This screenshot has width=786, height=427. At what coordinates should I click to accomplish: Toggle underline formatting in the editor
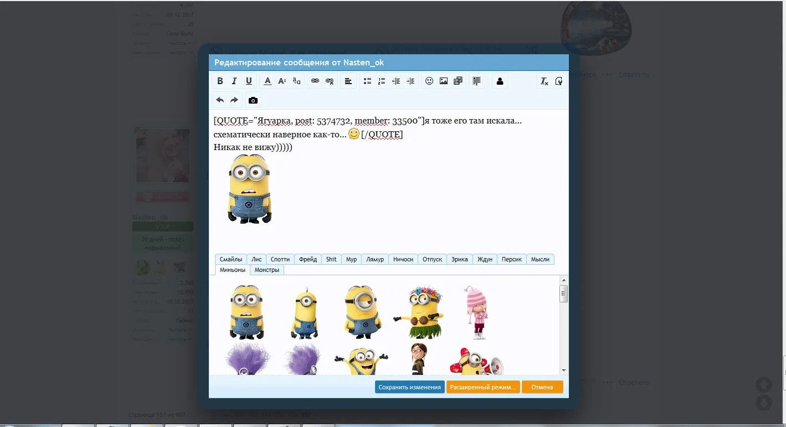click(x=249, y=81)
